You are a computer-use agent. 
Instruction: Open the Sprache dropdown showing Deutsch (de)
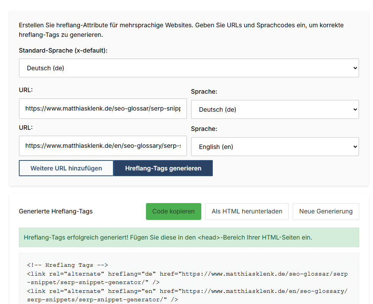point(275,109)
